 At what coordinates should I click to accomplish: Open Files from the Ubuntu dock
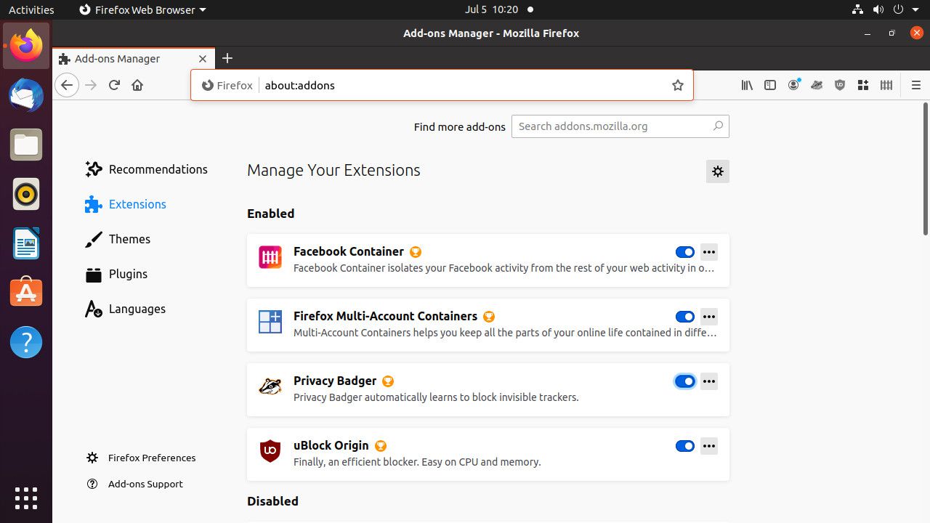[26, 145]
